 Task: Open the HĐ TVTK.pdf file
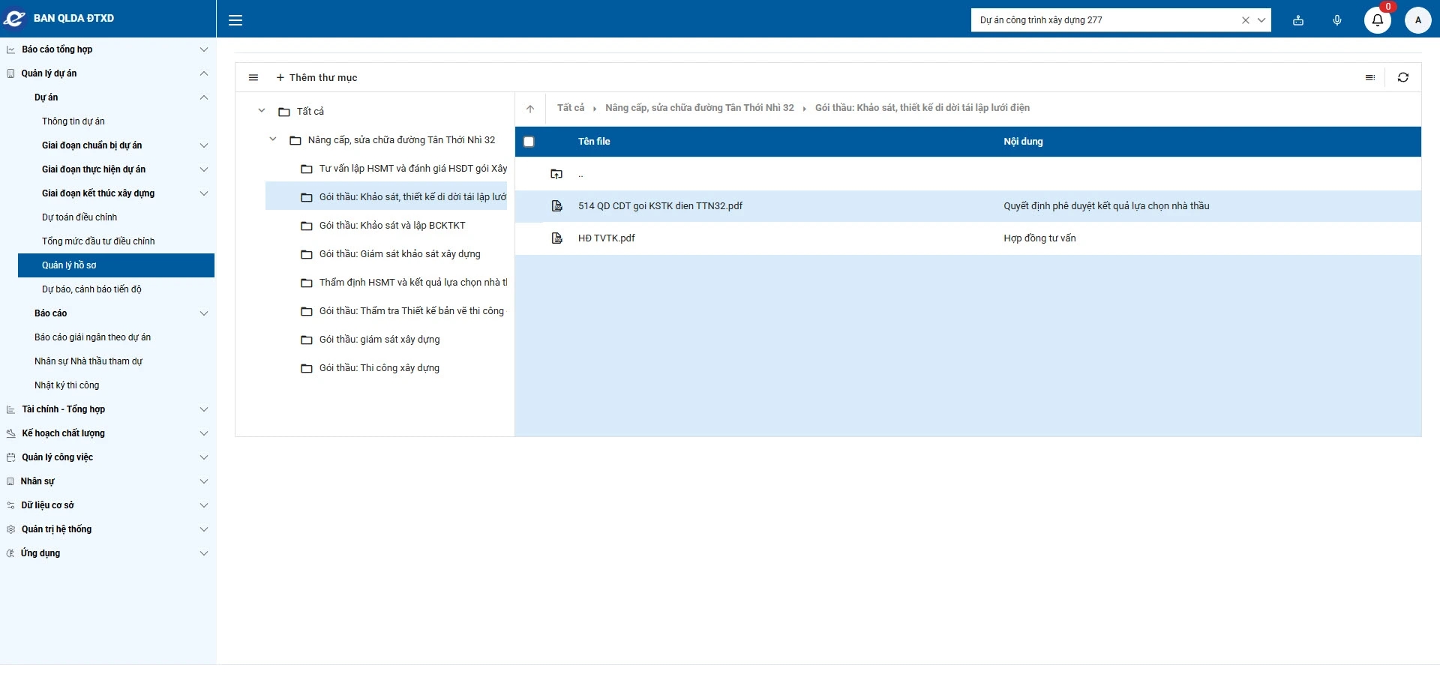tap(606, 238)
